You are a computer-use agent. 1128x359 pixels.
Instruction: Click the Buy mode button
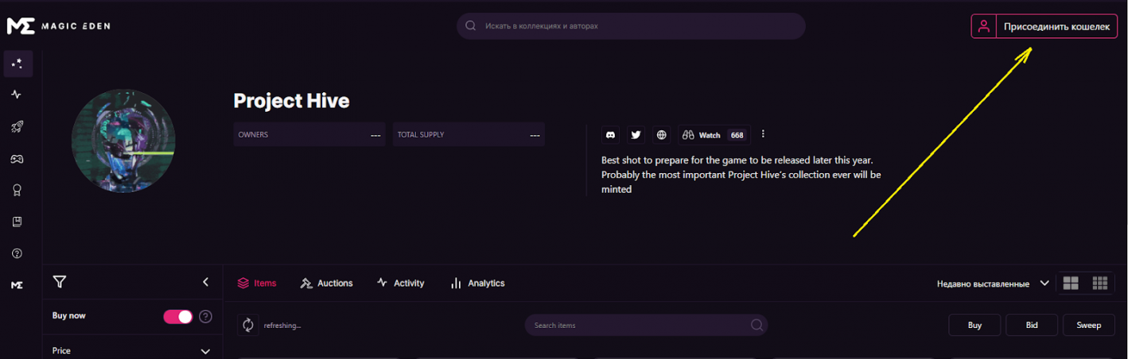point(974,325)
